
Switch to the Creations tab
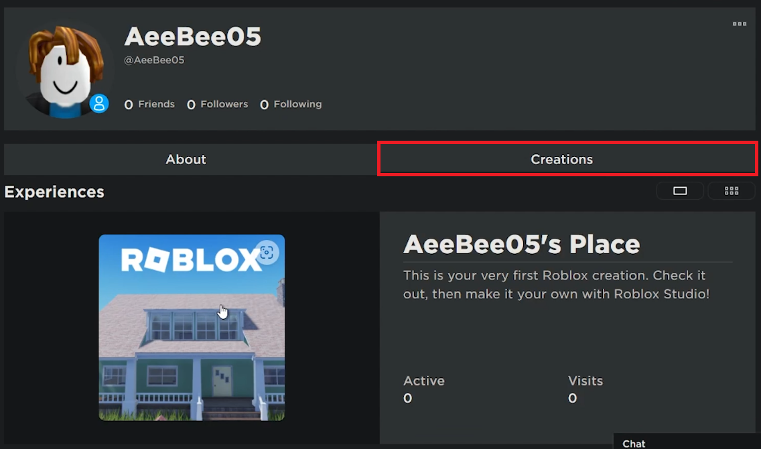(x=561, y=159)
